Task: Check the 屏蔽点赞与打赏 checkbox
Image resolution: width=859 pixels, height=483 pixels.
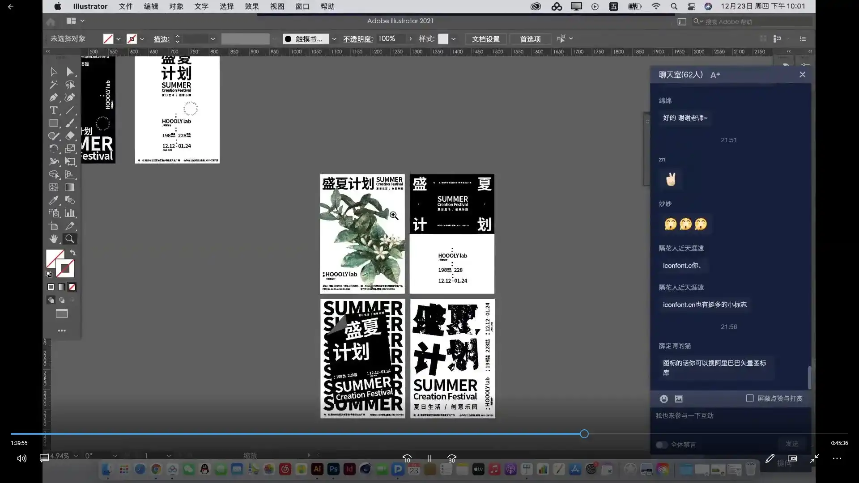Action: (750, 398)
